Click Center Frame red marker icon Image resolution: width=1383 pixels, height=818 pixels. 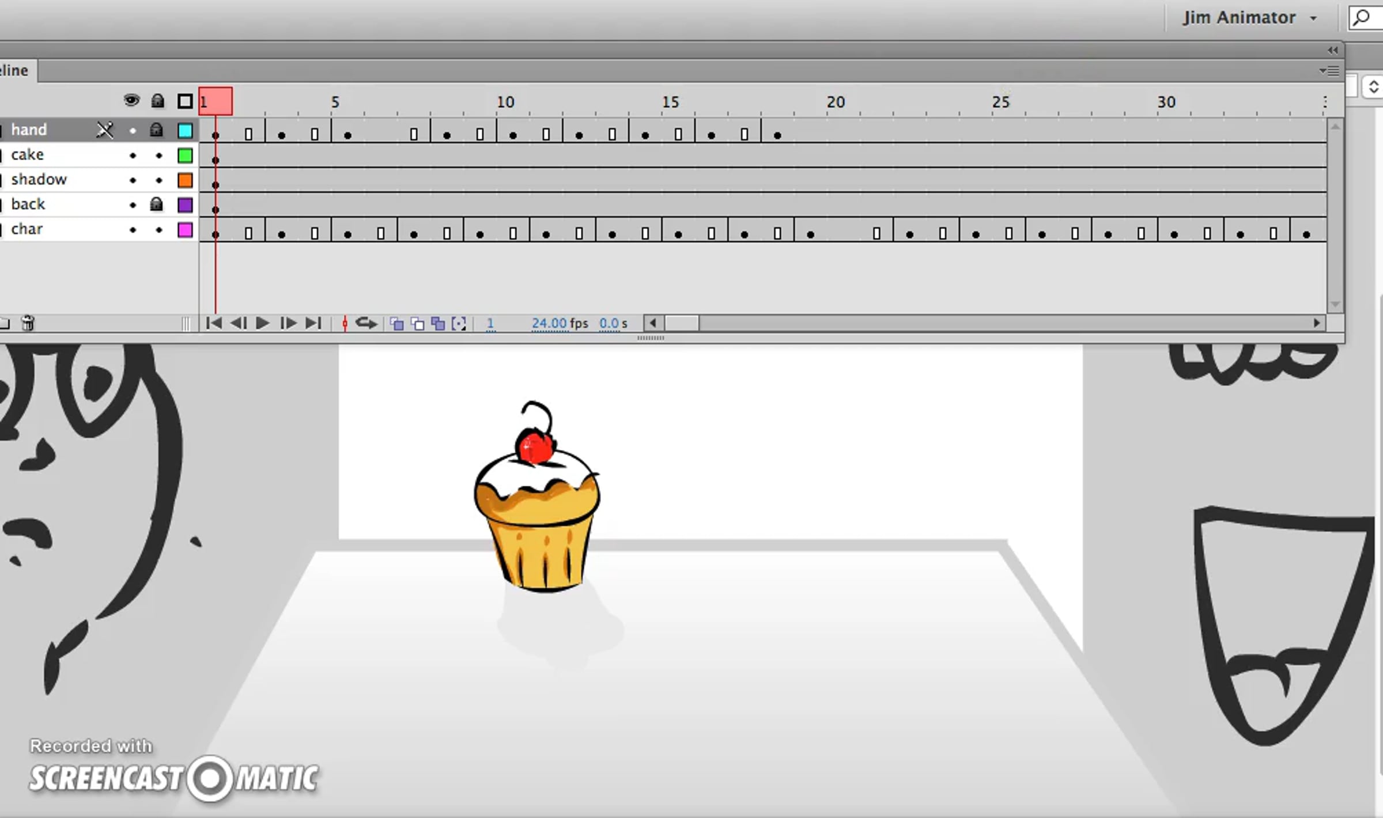click(345, 323)
